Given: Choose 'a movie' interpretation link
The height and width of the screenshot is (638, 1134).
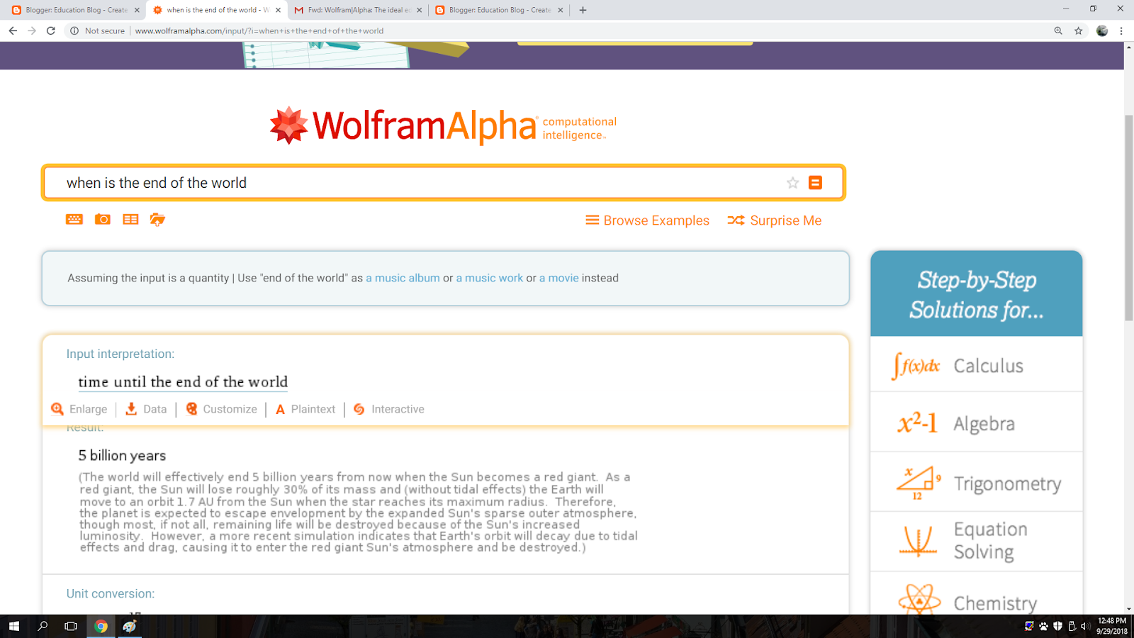Looking at the screenshot, I should point(559,278).
